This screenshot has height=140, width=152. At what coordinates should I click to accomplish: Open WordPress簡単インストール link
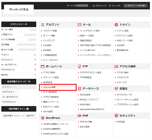(56, 124)
